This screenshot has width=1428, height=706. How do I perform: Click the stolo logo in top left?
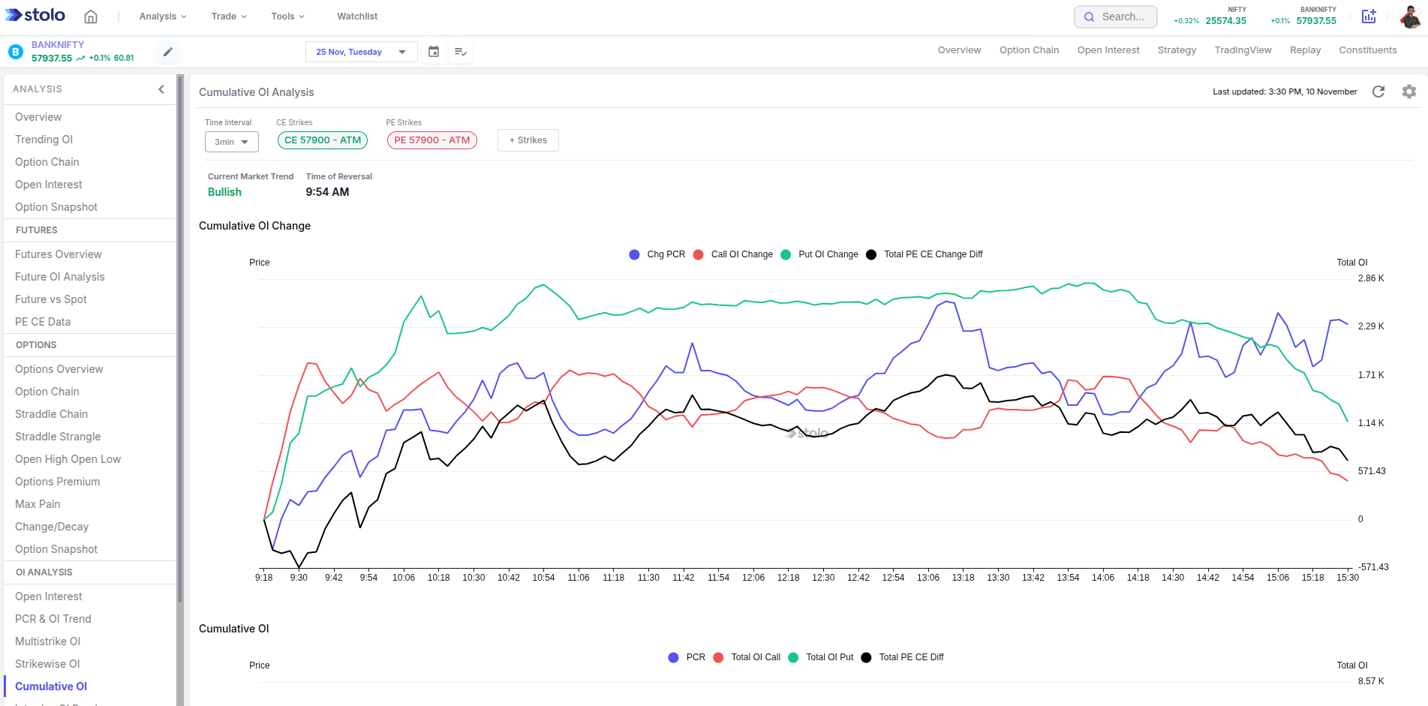coord(35,15)
